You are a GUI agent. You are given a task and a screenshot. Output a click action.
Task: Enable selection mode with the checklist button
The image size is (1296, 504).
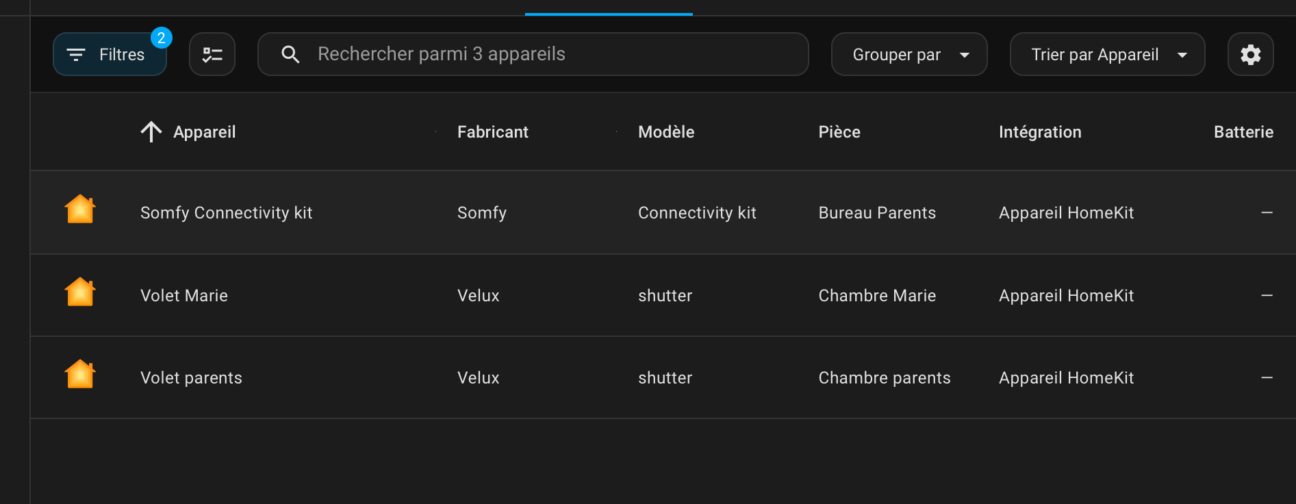(x=212, y=55)
